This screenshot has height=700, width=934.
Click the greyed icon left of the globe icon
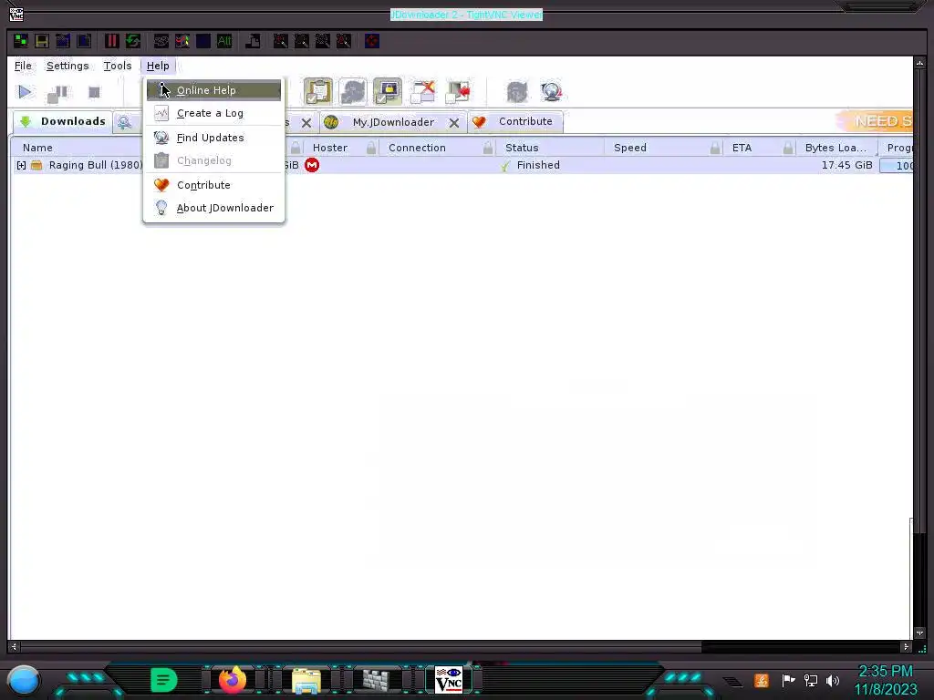[517, 92]
